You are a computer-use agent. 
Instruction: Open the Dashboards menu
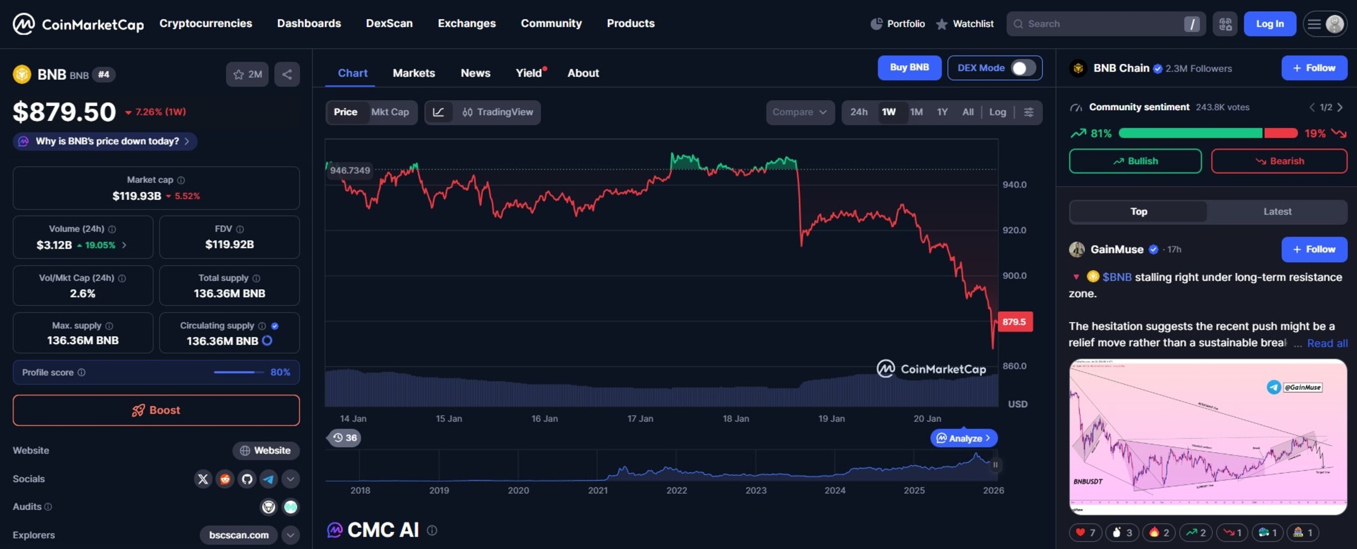(x=309, y=24)
